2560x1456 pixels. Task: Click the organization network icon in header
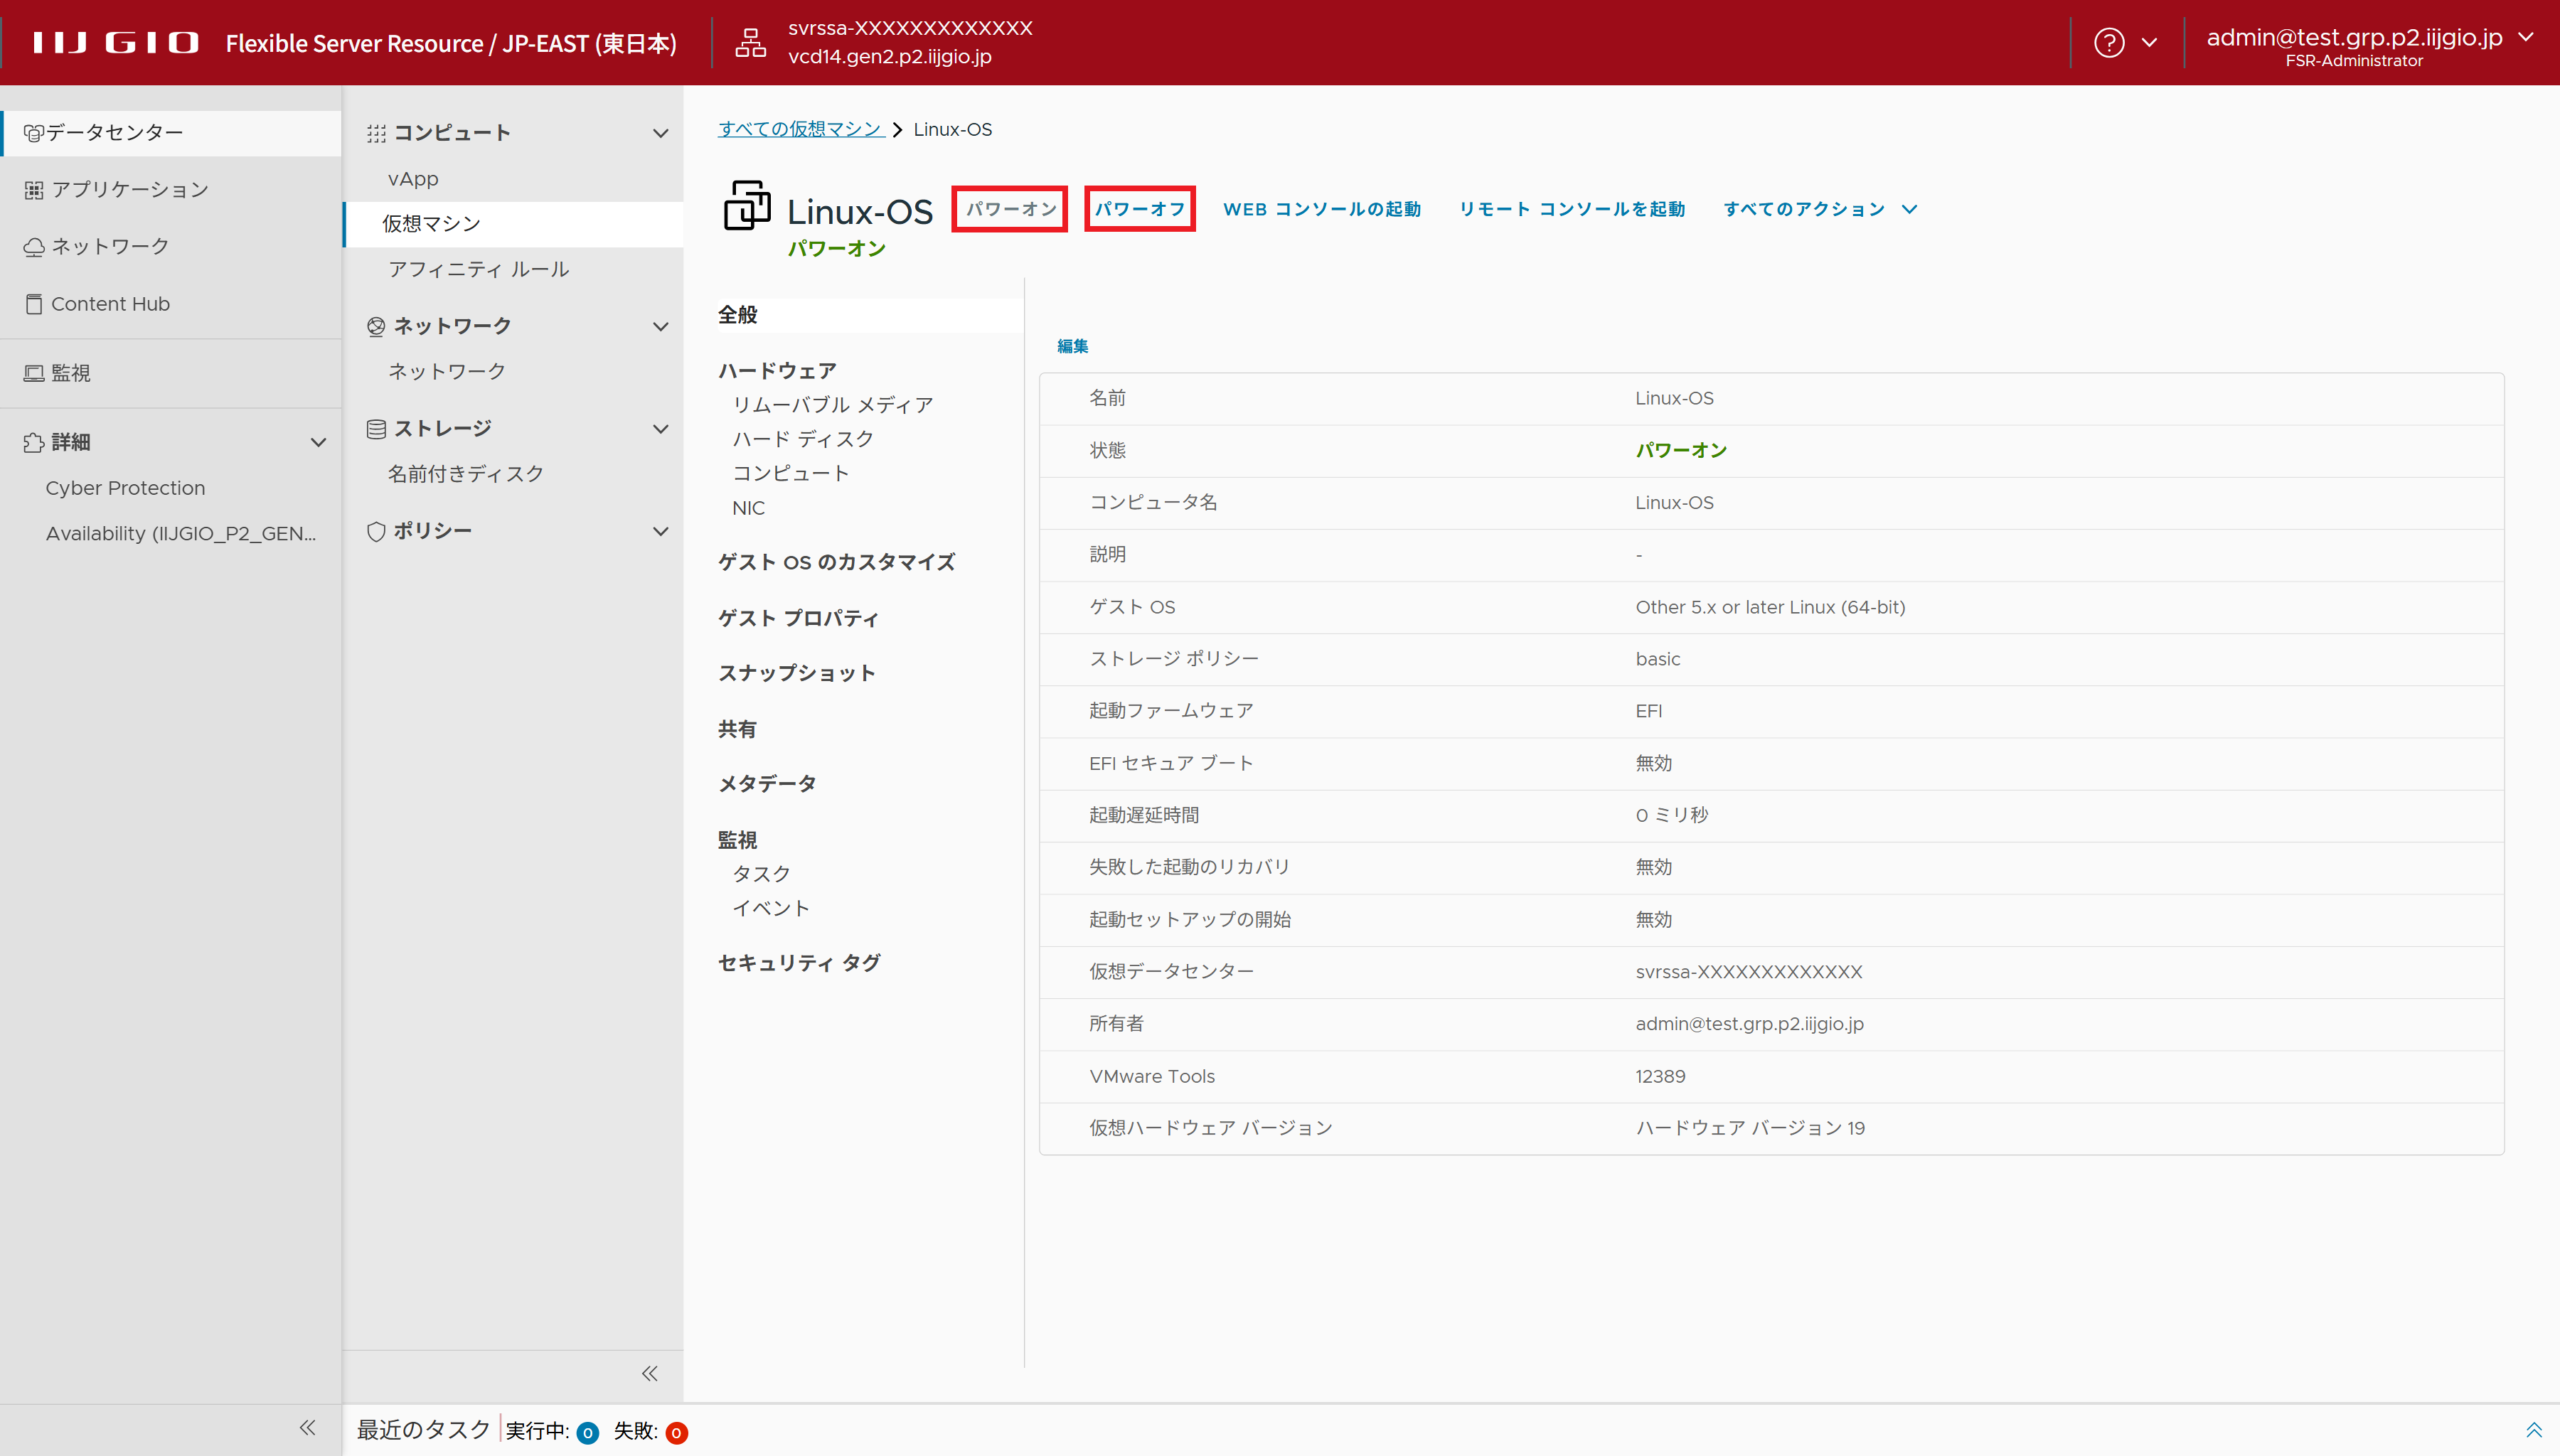point(750,43)
